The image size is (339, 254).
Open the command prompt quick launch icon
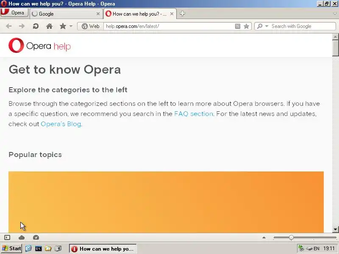tap(38, 248)
